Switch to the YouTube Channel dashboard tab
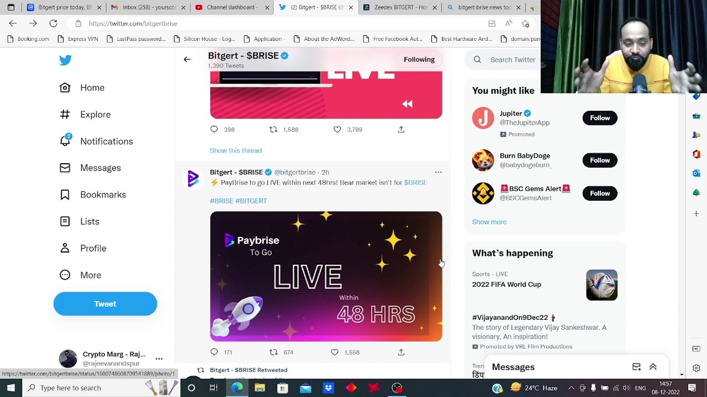 coord(232,7)
